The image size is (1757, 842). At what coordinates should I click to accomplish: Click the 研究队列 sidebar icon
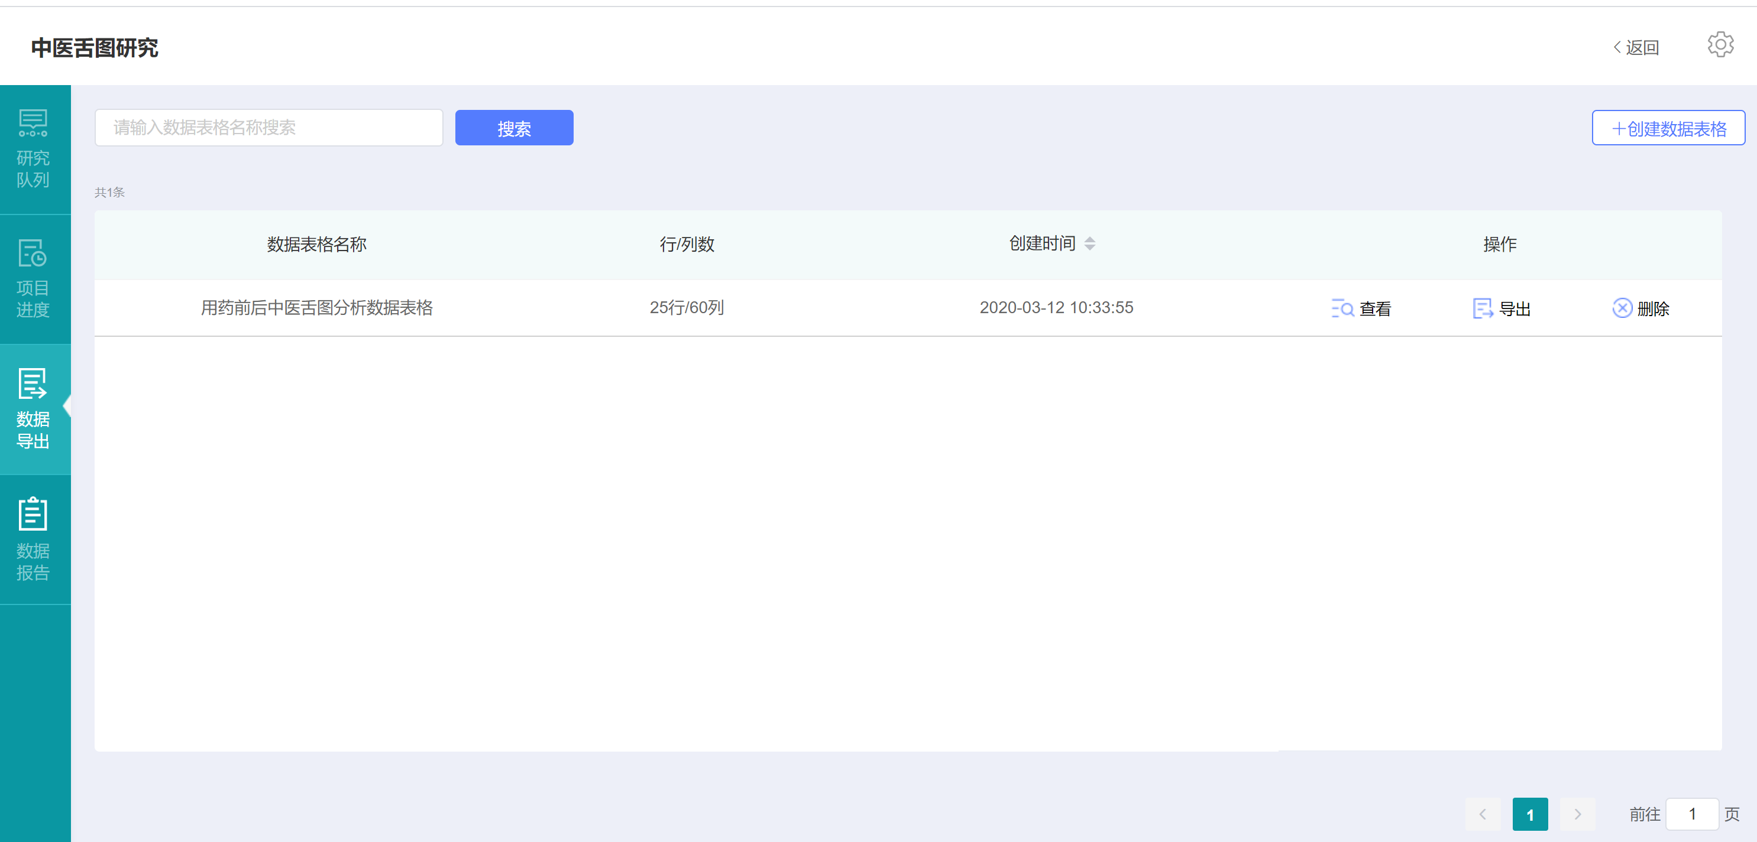point(33,123)
